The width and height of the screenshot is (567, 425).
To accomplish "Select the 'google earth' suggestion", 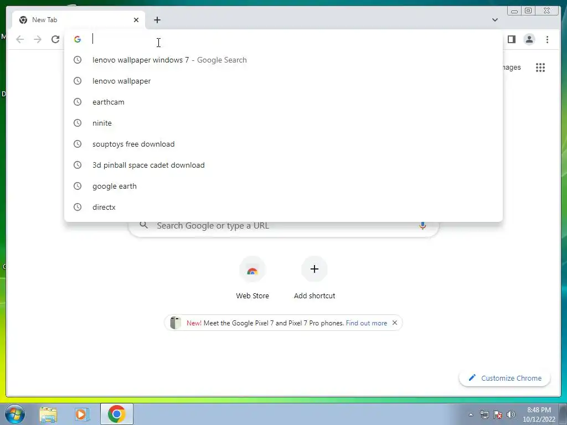I will point(283,186).
